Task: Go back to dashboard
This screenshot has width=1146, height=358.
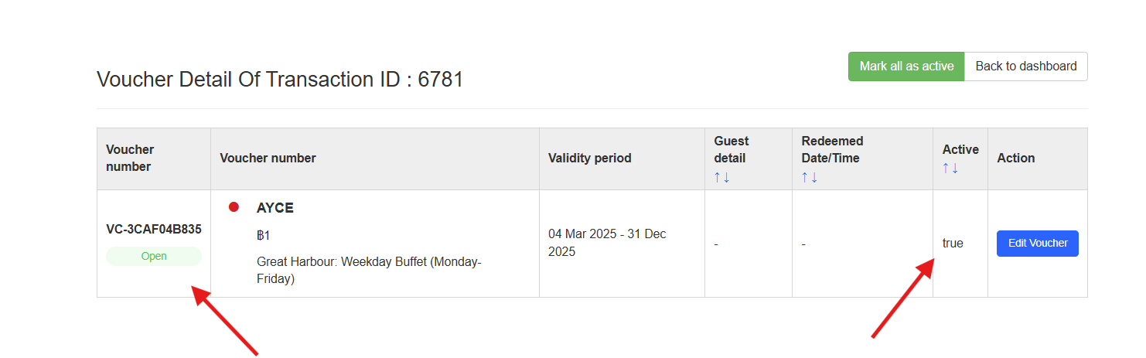Action: click(1025, 66)
